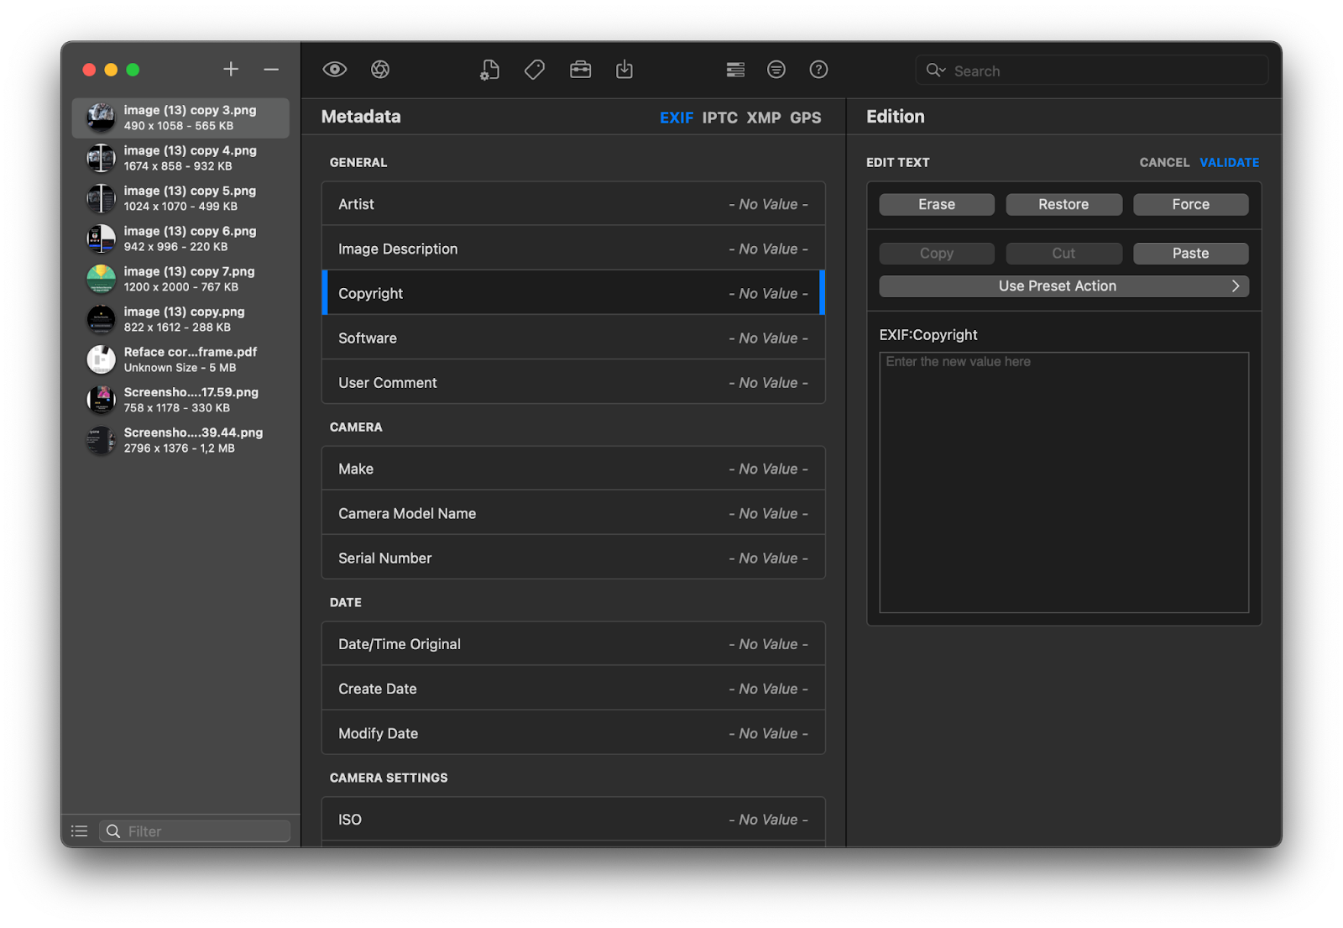Switch to the GPS tab
1343x928 pixels.
click(806, 118)
